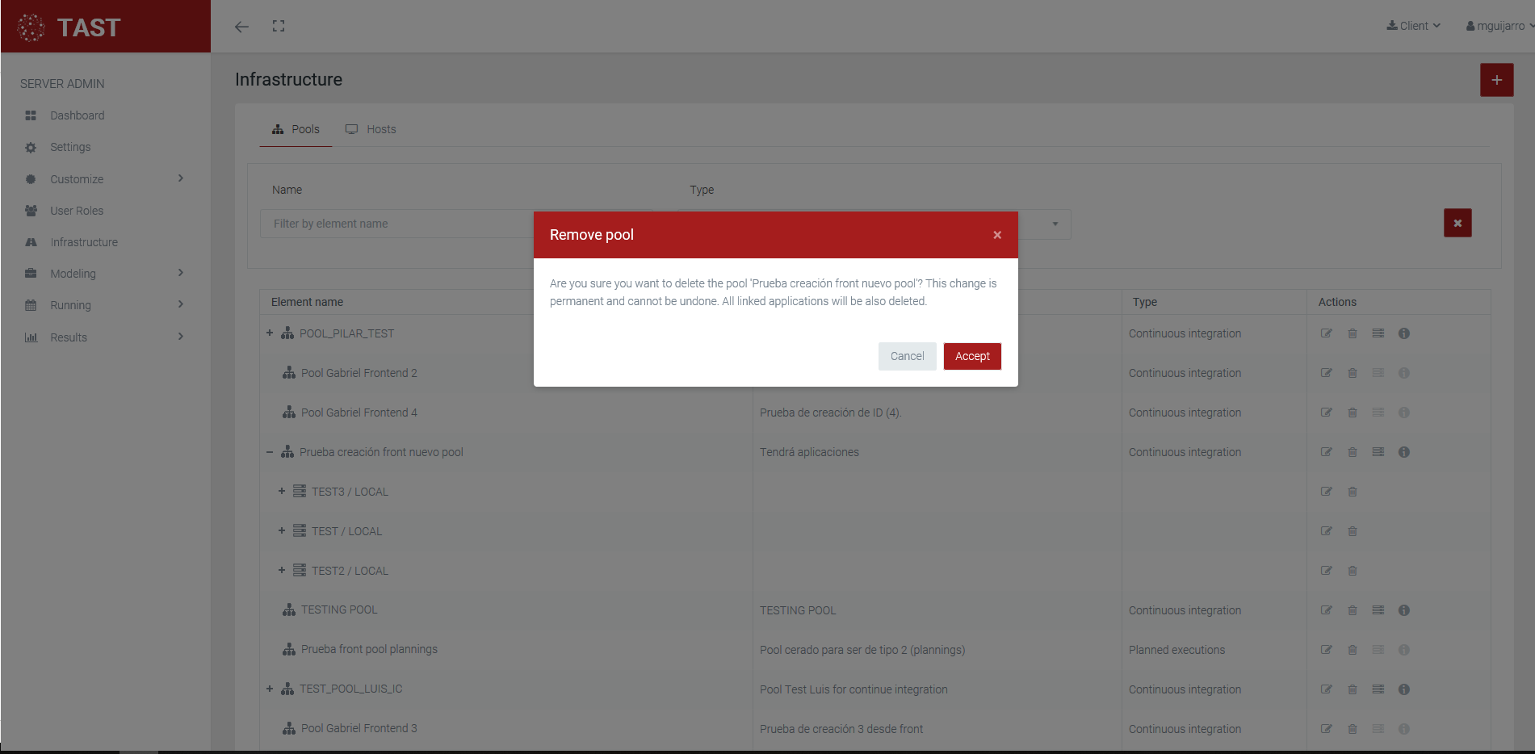
Task: Click info icon for TEST_POOL_LUIS_IC row
Action: coord(1404,689)
